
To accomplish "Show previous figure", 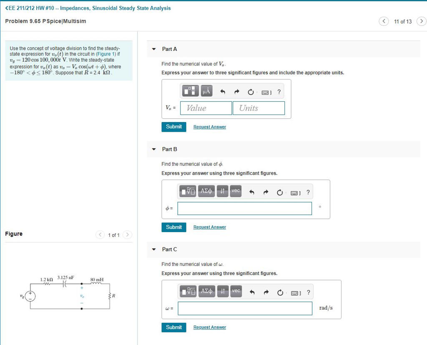I will pos(100,235).
